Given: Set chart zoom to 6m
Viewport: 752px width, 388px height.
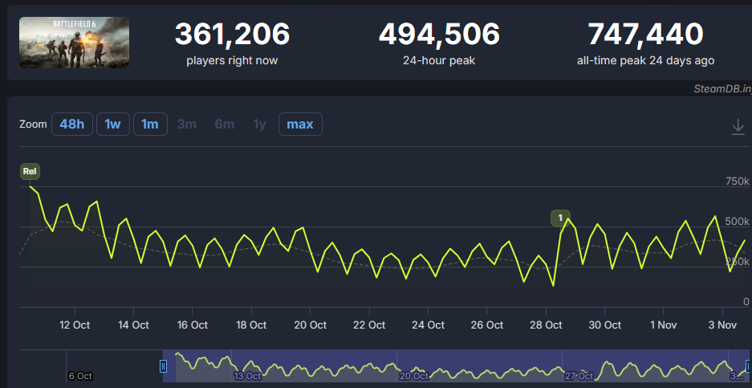Looking at the screenshot, I should tap(225, 125).
